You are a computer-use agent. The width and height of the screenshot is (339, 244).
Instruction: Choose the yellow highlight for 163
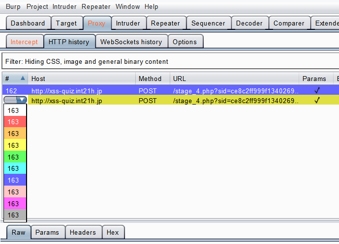coord(15,145)
